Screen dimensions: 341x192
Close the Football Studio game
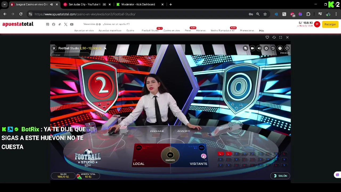[x=54, y=48]
